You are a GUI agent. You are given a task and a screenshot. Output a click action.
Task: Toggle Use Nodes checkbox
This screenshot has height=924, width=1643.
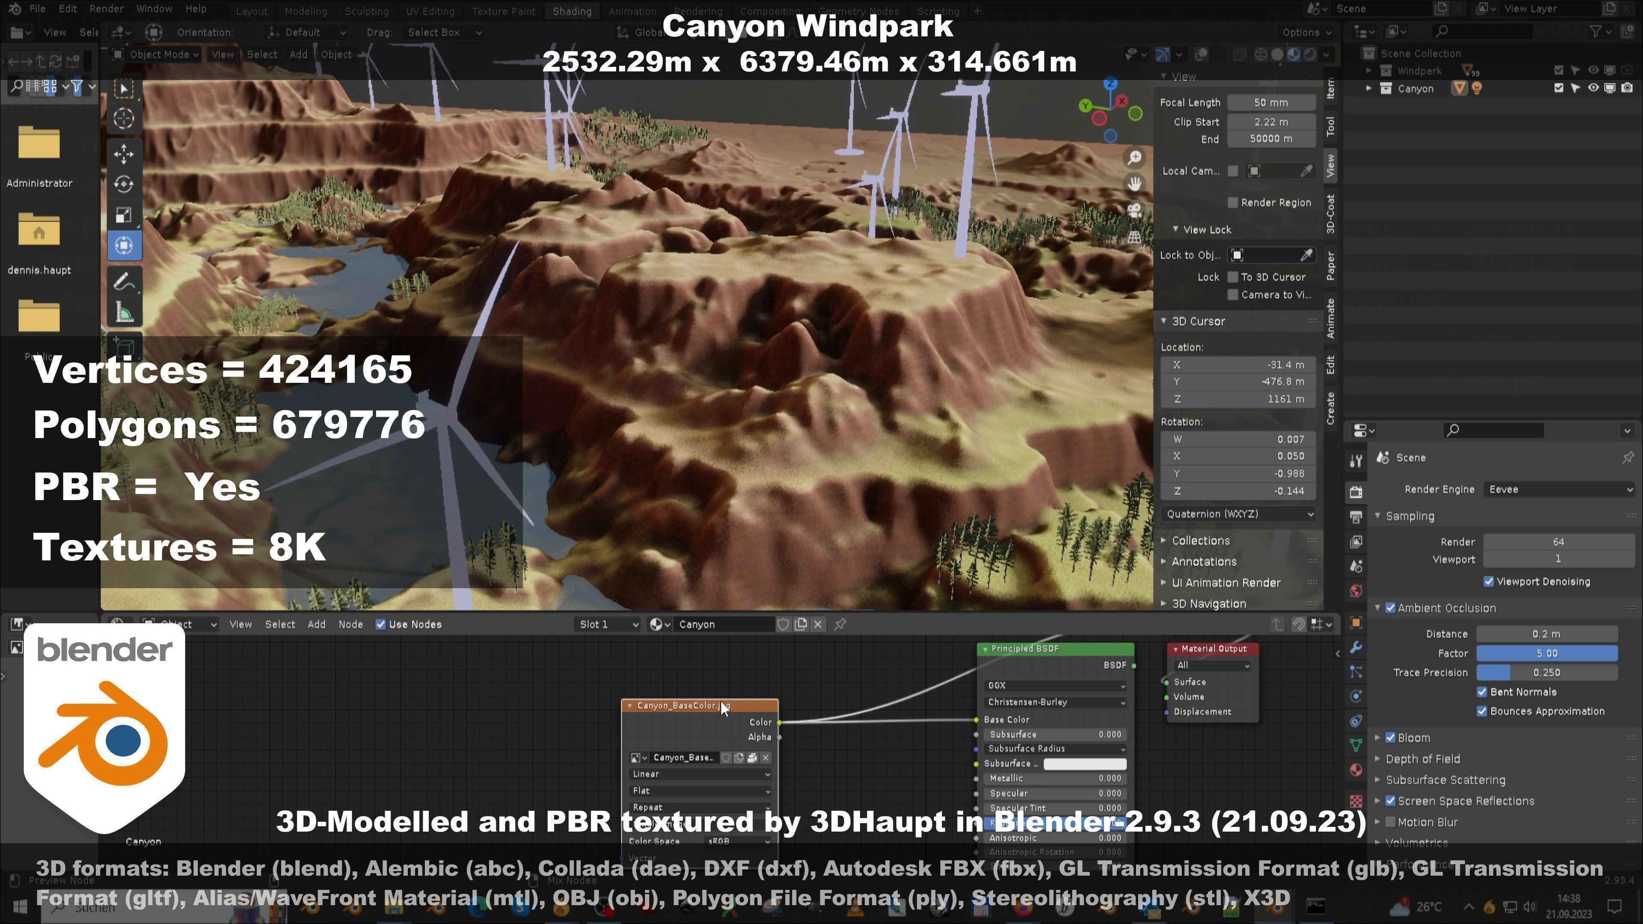click(x=381, y=624)
